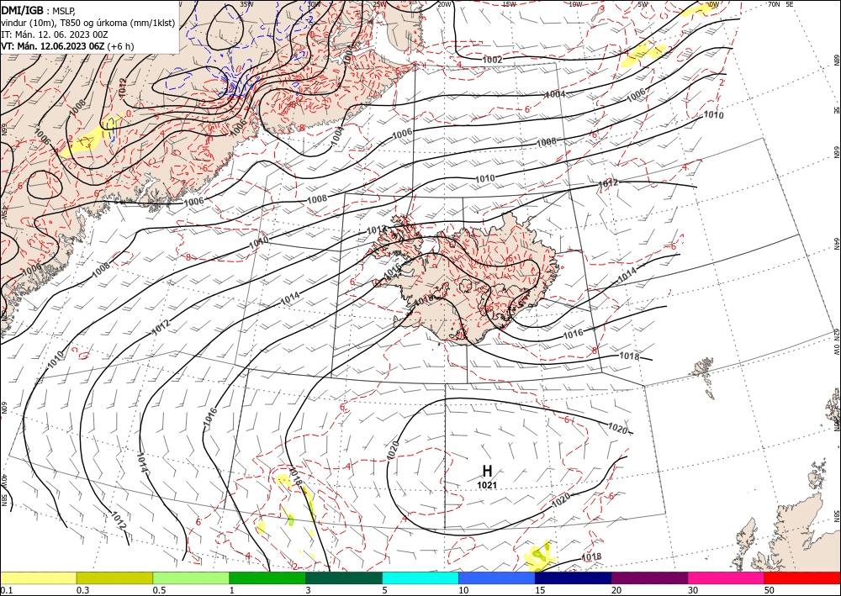This screenshot has width=841, height=596.
Task: Click the red 50 mm legend swatch
Action: pyautogui.click(x=802, y=578)
